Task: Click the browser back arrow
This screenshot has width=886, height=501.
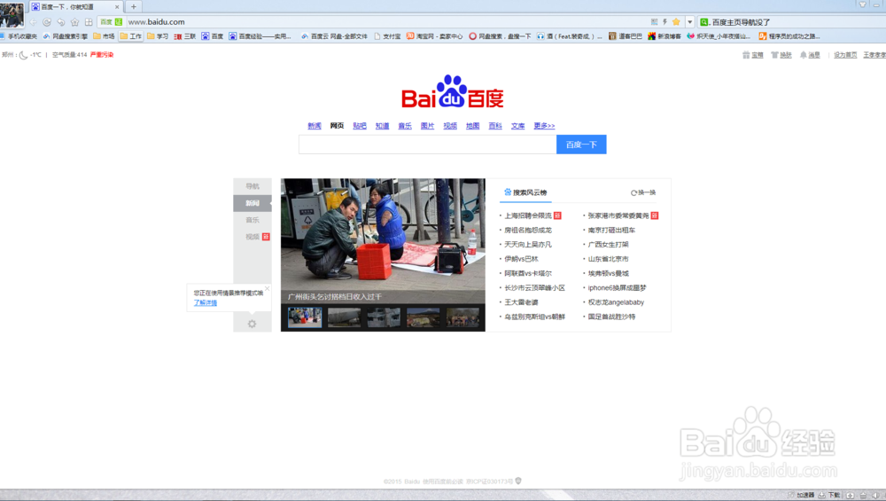Action: tap(33, 22)
